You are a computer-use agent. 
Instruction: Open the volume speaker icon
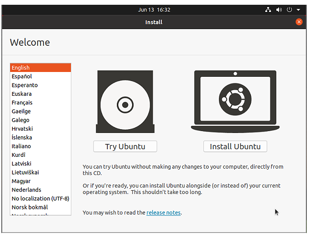point(279,10)
